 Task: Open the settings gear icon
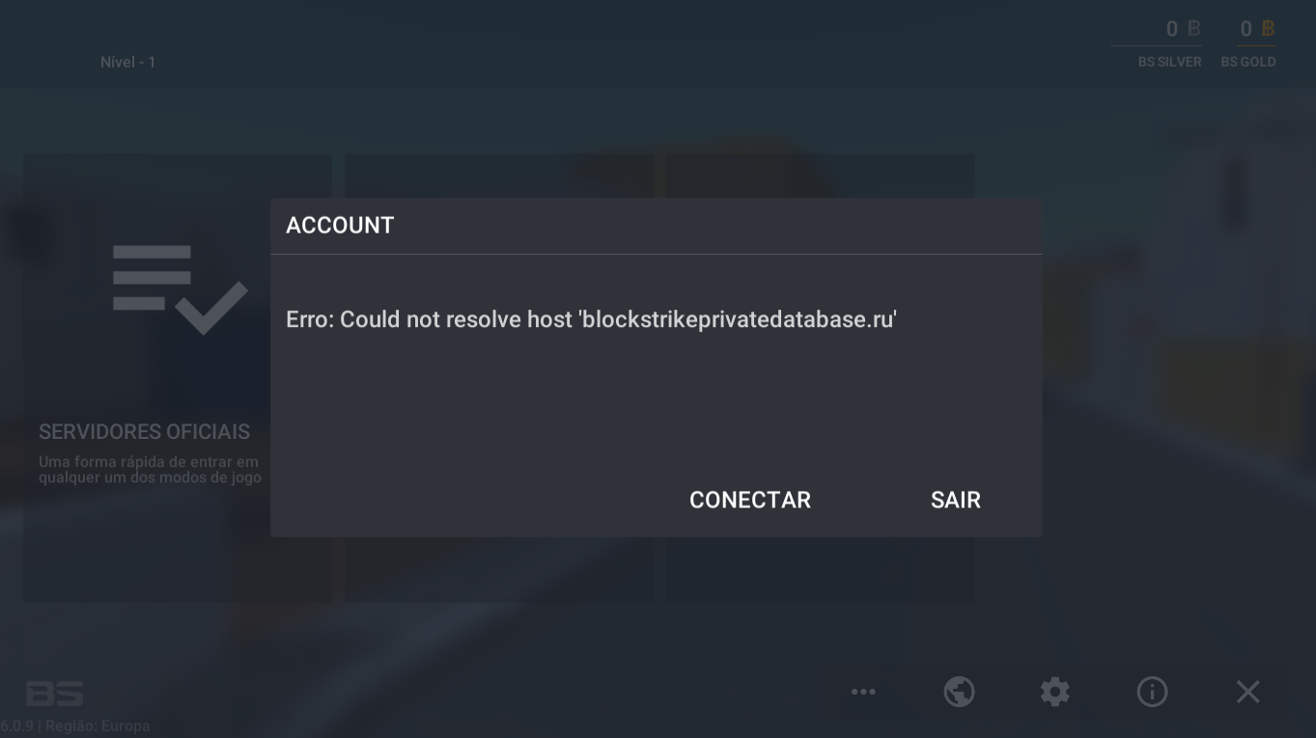click(x=1054, y=692)
